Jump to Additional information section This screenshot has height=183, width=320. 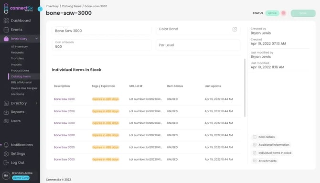[x=274, y=145]
